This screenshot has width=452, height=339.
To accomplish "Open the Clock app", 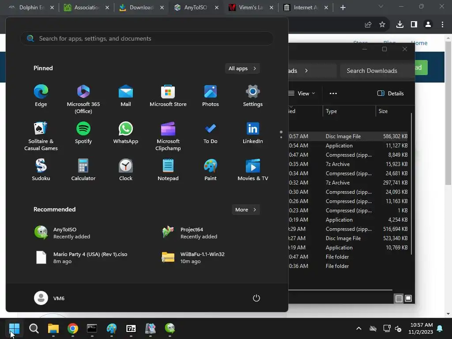I will (x=126, y=170).
